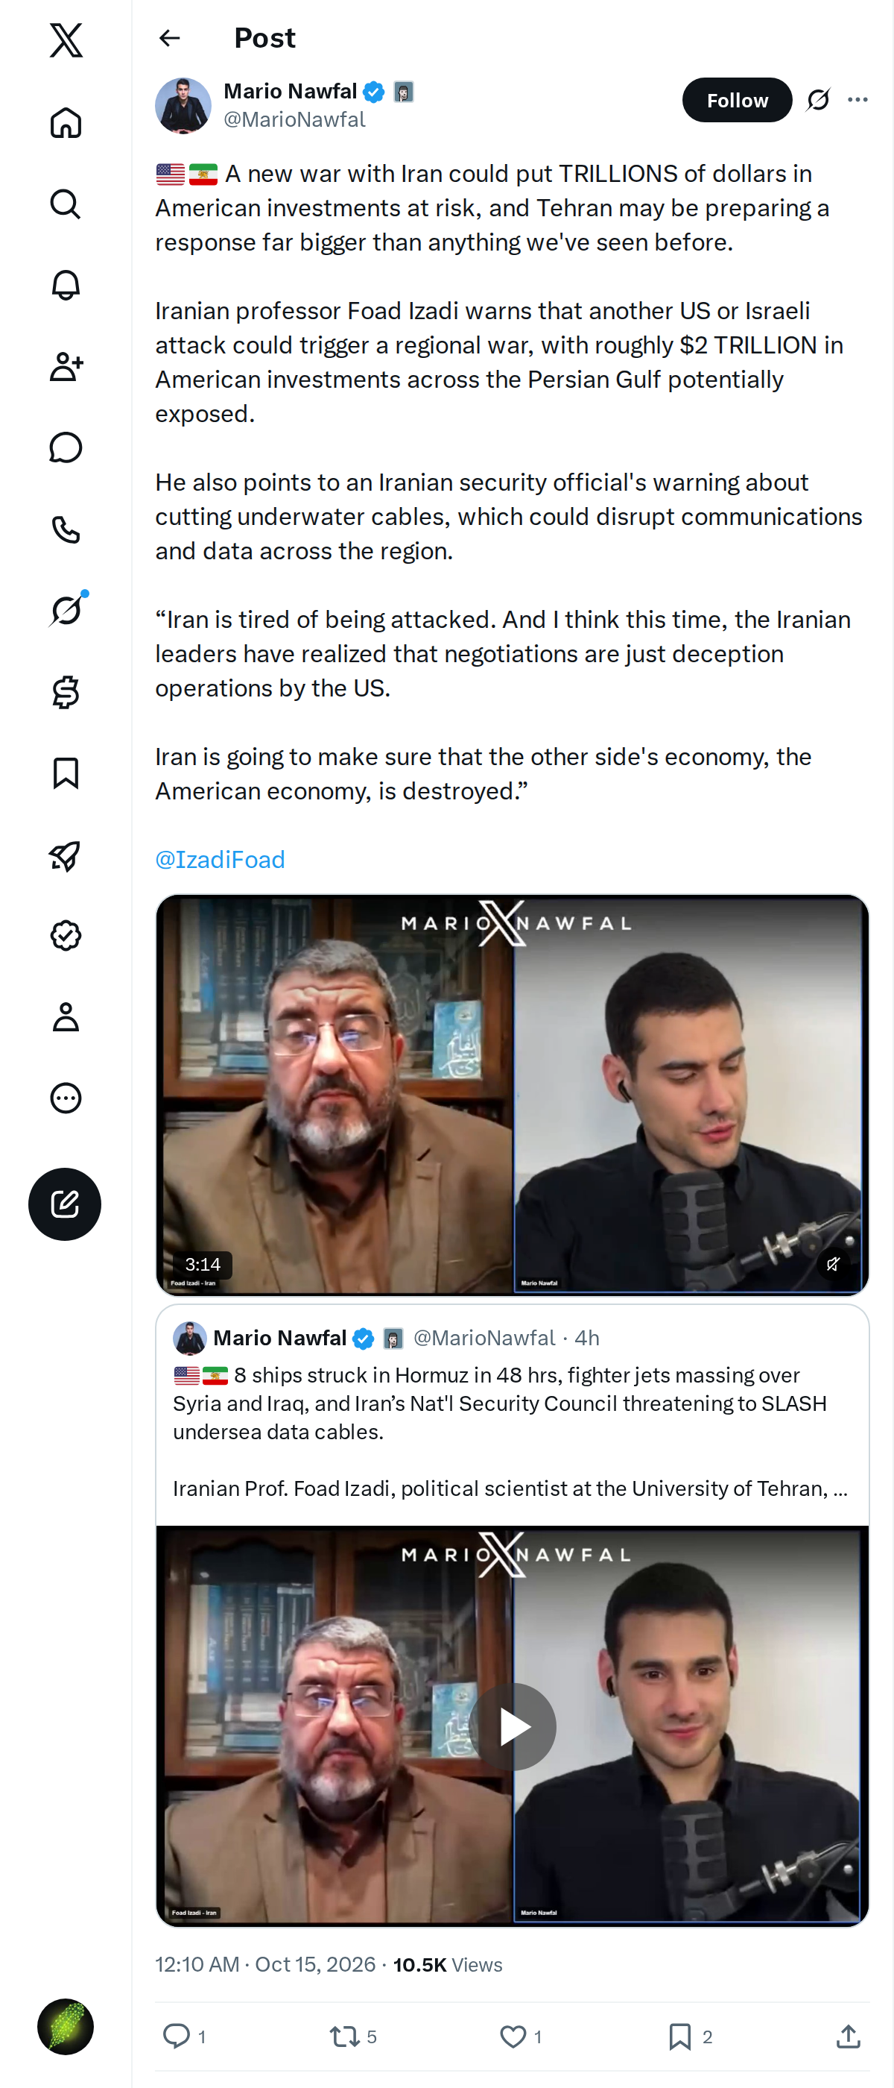Open the post's more options menu
Viewport: 894px width, 2088px height.
click(857, 100)
